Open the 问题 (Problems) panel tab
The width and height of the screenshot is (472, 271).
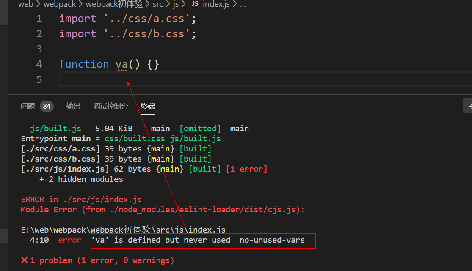point(28,107)
